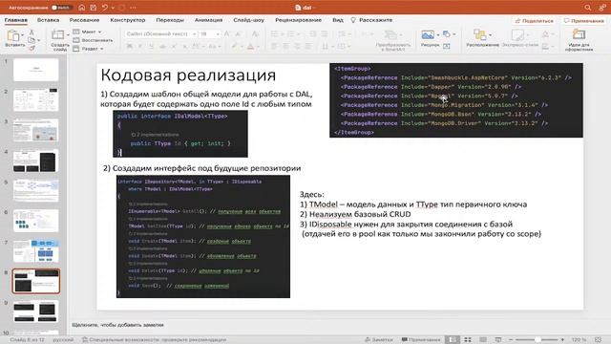
Task: Click the Поделиться button
Action: point(535,21)
